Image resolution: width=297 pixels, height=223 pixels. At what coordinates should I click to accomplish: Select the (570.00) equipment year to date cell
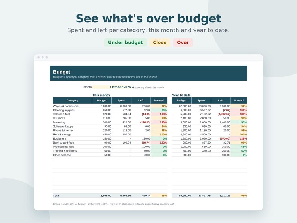point(220,139)
